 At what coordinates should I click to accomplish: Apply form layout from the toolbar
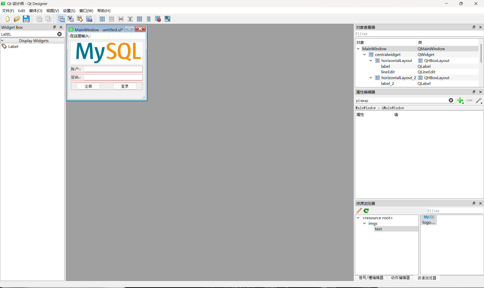coord(149,19)
